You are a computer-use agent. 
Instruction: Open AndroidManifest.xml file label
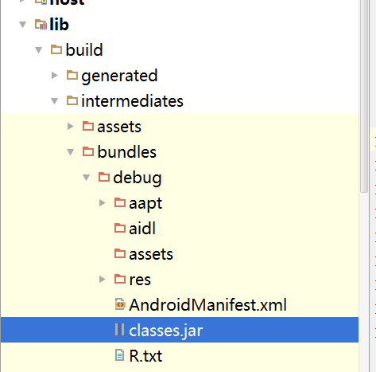208,305
